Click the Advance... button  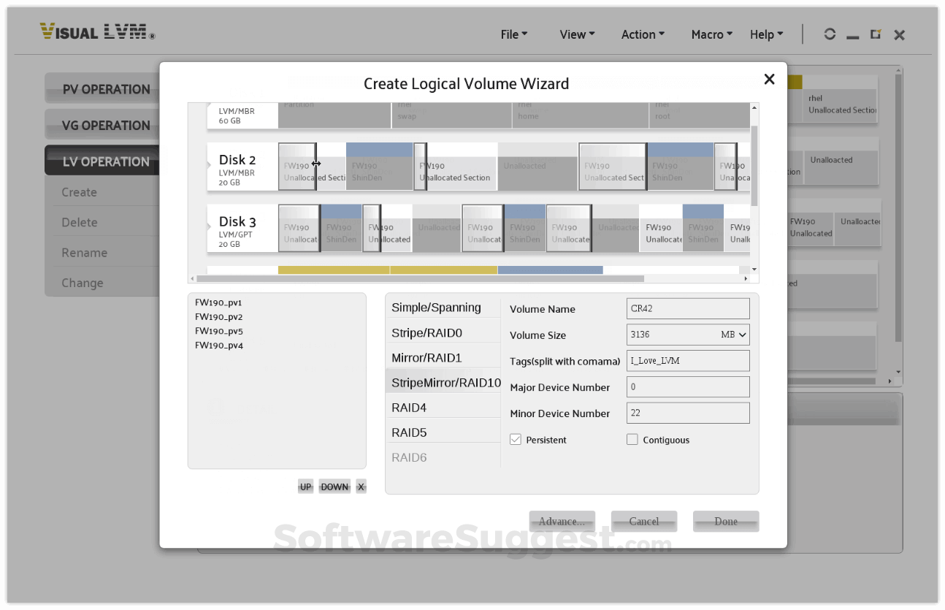coord(562,521)
